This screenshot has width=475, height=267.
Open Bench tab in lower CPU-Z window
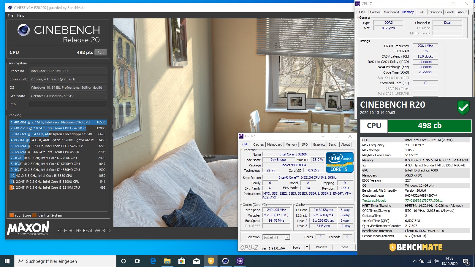tap(333, 144)
